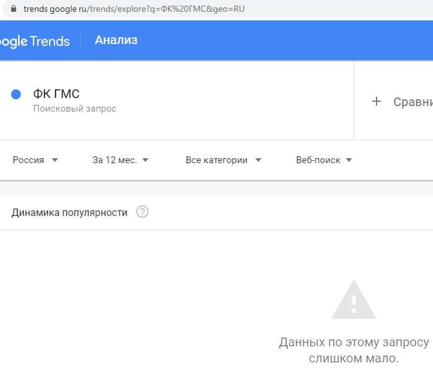Open the Веб-поиск search type label

pyautogui.click(x=318, y=160)
